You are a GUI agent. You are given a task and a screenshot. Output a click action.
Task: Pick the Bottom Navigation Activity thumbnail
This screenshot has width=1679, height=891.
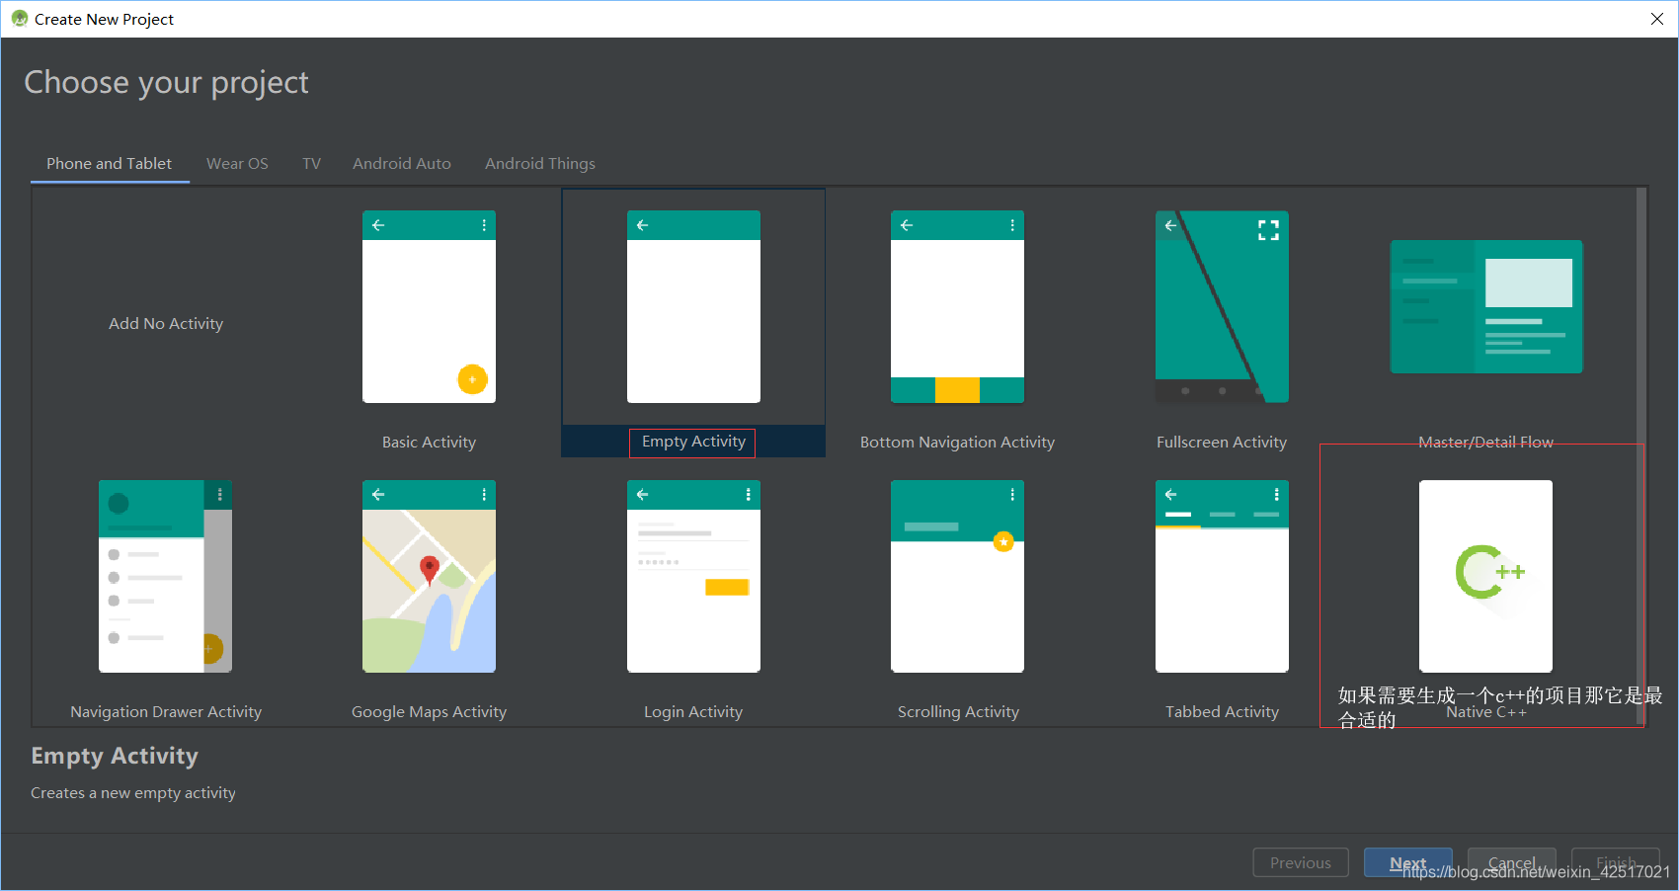point(957,306)
